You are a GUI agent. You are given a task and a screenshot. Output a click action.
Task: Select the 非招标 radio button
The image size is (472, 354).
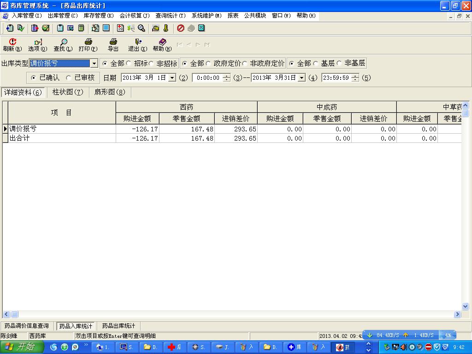[x=152, y=64]
